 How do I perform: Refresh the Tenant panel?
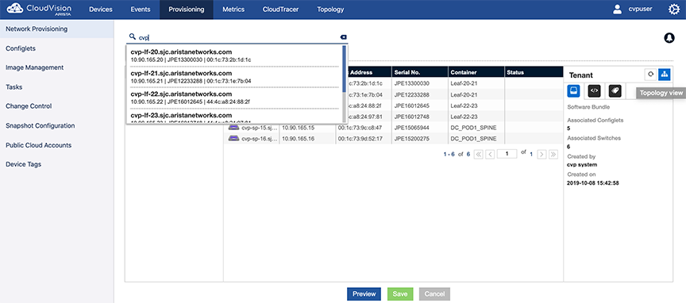[650, 75]
